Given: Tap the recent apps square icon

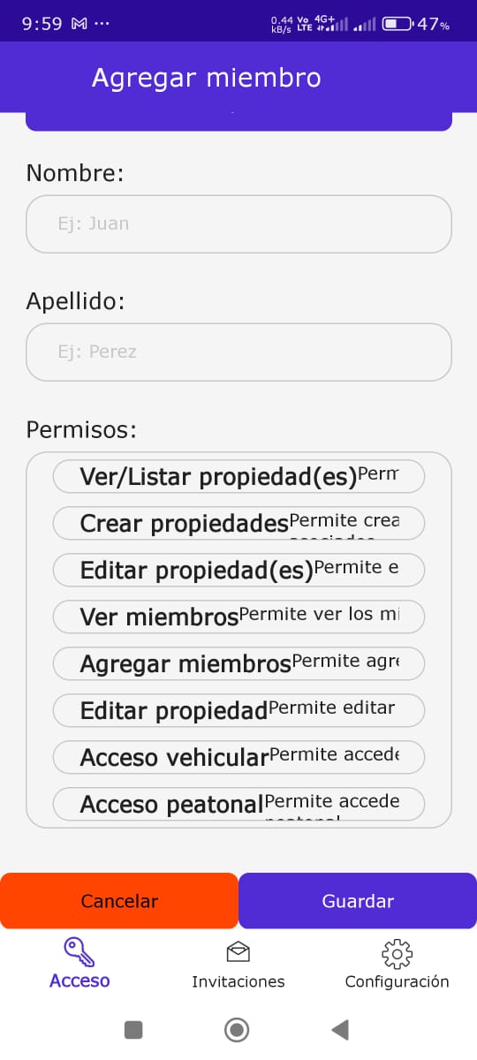Looking at the screenshot, I should click(x=133, y=1029).
